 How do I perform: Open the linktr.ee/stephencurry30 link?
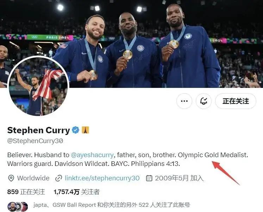click(x=102, y=178)
